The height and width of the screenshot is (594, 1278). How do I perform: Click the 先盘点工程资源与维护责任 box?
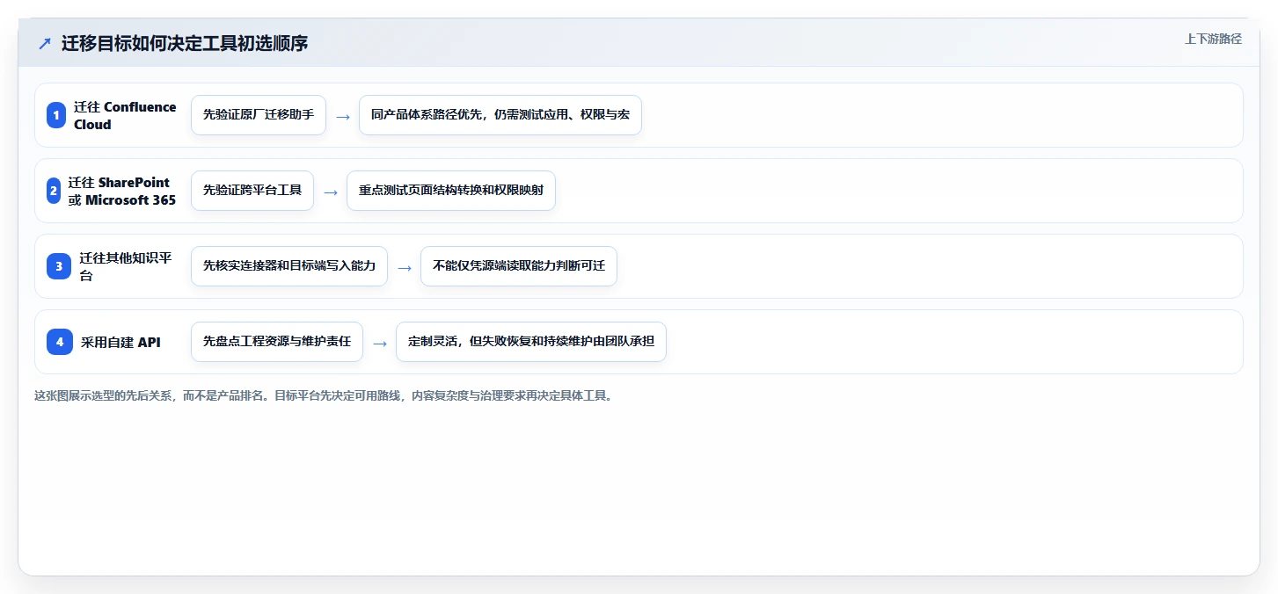[x=277, y=342]
